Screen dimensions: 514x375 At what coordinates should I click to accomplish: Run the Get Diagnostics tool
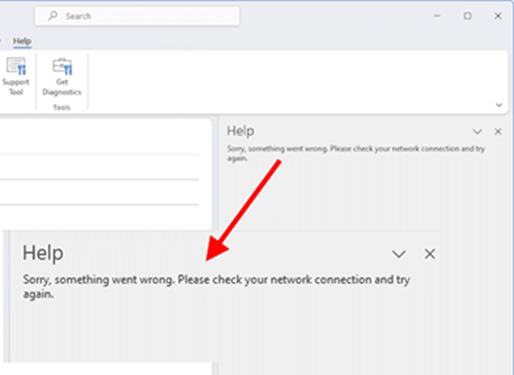(x=61, y=77)
